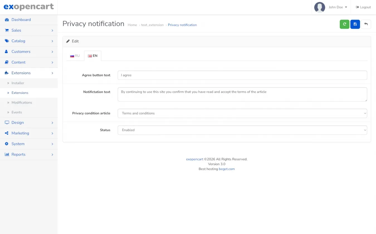Click the Catalog tags icon
Image resolution: width=376 pixels, height=234 pixels.
(7, 41)
